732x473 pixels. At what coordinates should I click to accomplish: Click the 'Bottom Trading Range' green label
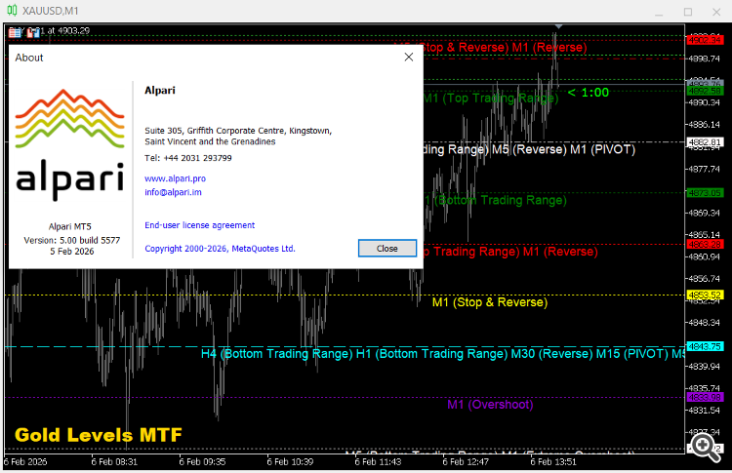[x=503, y=200]
